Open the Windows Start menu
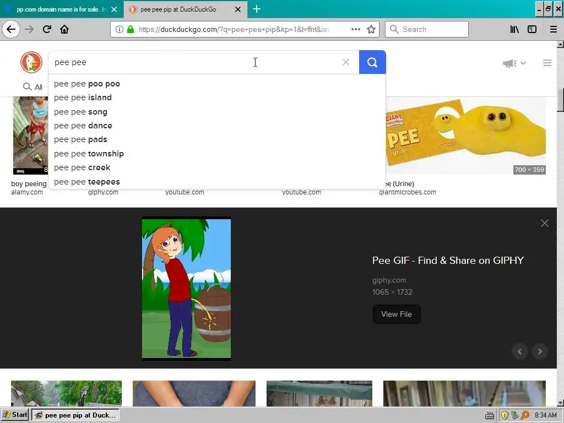The width and height of the screenshot is (564, 423). tap(15, 415)
